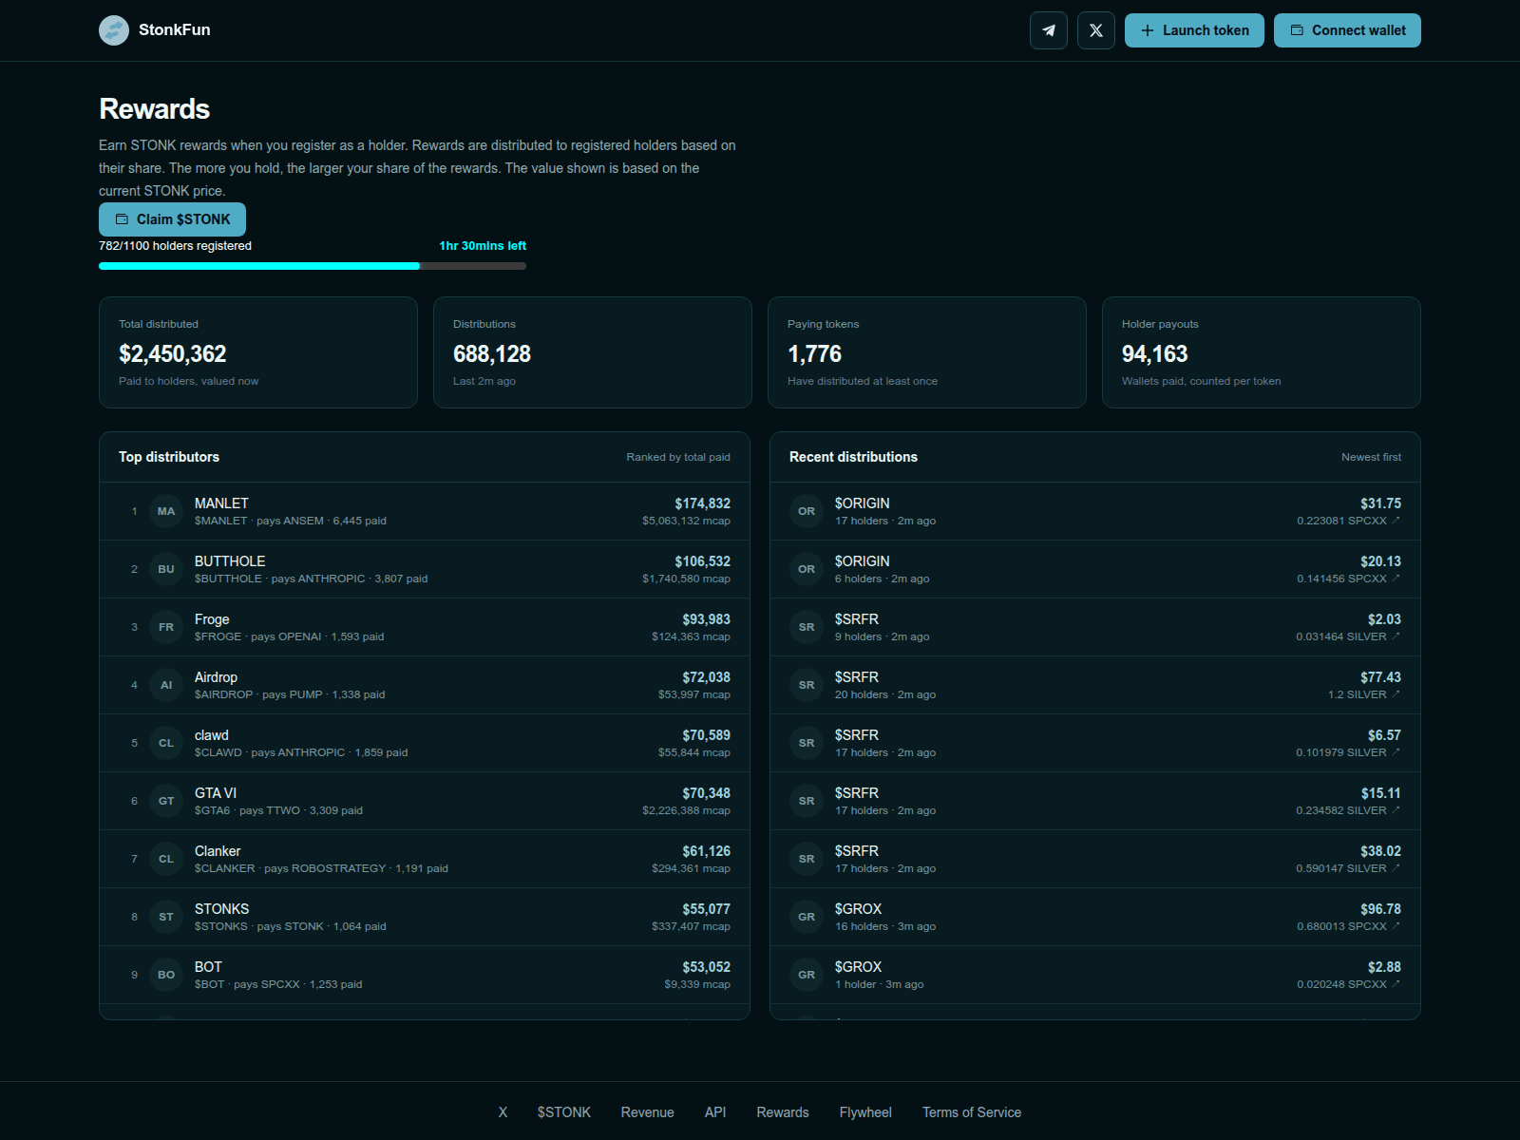The image size is (1520, 1140).
Task: Click the GR avatar for 16-holder $GROX
Action: 807,917
